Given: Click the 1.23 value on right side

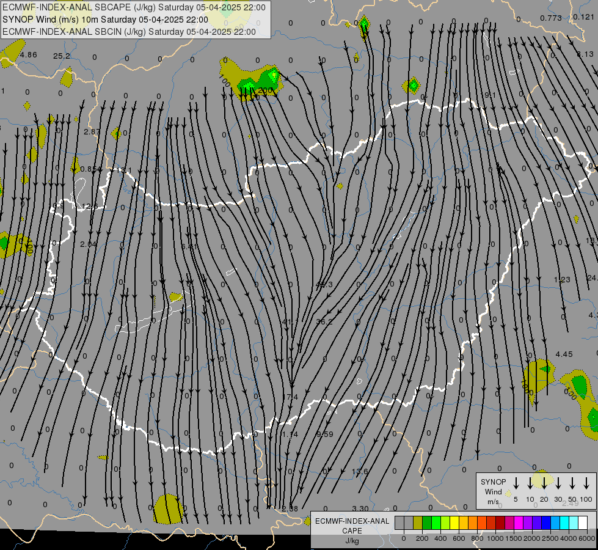Looking at the screenshot, I should [x=562, y=280].
